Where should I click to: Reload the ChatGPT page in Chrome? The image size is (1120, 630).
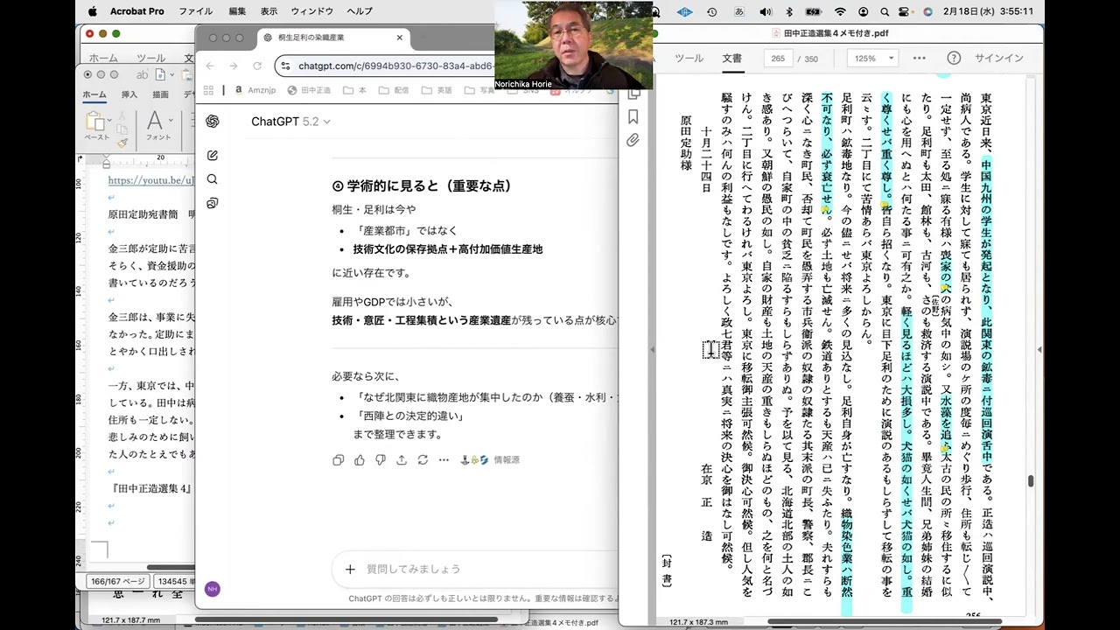tap(257, 66)
